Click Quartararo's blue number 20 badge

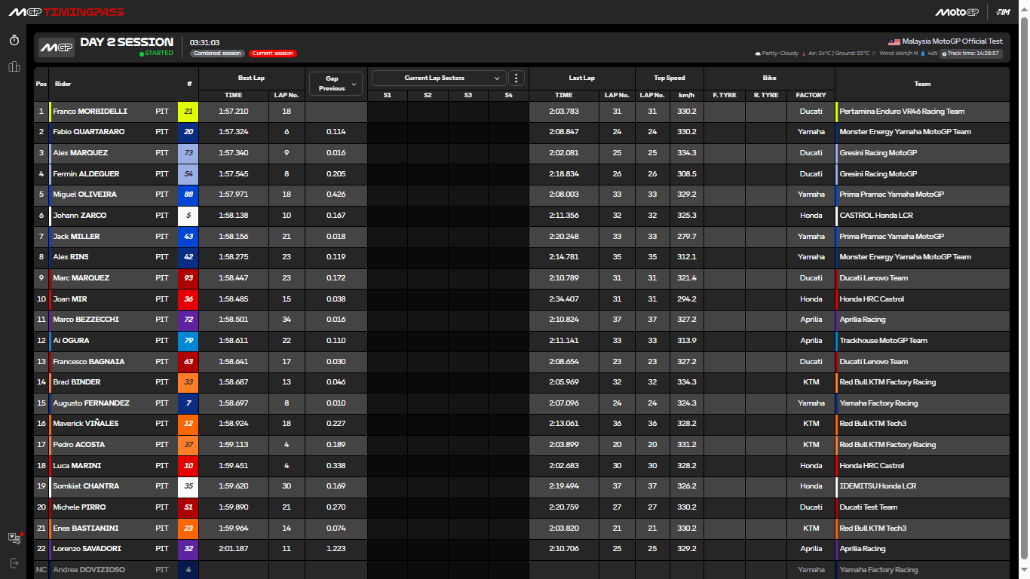(188, 132)
